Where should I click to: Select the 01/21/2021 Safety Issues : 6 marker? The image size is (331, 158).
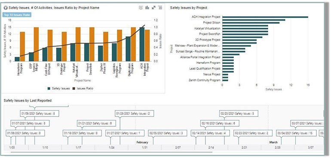[96, 123]
